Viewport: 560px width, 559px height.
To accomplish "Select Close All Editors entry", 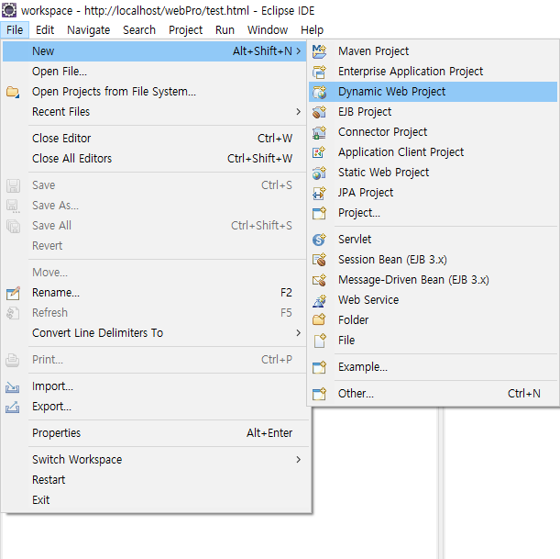I will click(x=155, y=158).
